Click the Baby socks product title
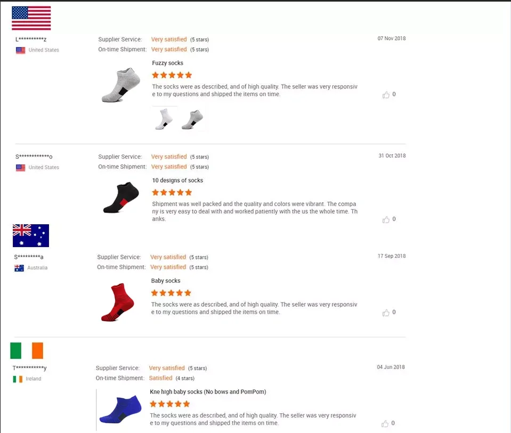The width and height of the screenshot is (511, 433). click(x=166, y=281)
